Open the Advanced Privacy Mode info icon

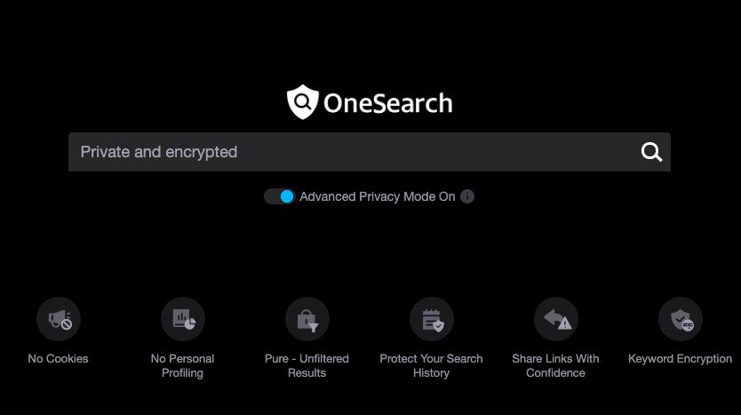click(x=467, y=196)
